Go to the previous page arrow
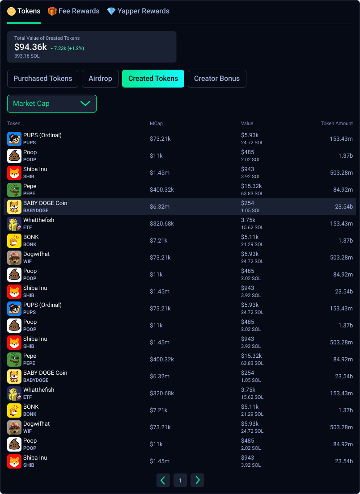Screen dimensions: 360x494 (163, 480)
